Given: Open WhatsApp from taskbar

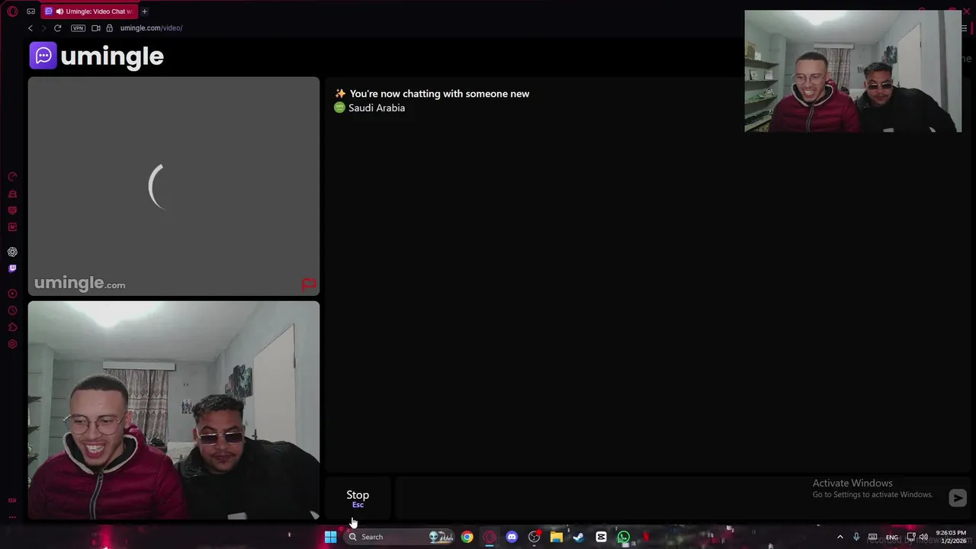Looking at the screenshot, I should click(624, 537).
